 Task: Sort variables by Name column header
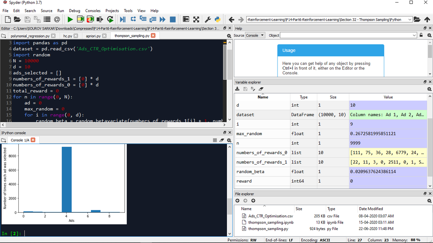(x=263, y=97)
